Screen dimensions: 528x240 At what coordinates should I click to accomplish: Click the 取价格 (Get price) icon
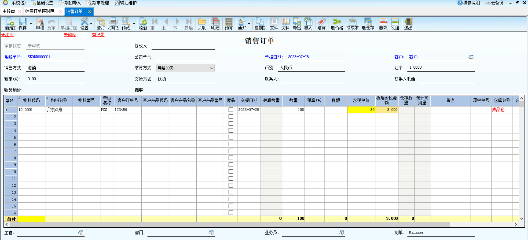coord(337,24)
